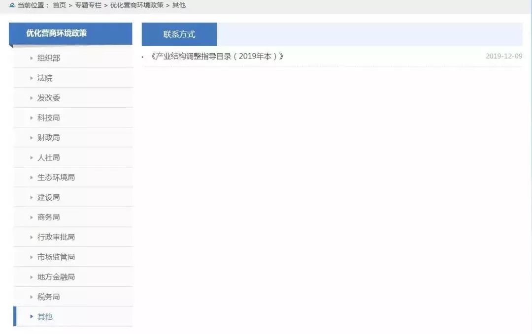Click the arrow icon beside 其他

(32, 317)
